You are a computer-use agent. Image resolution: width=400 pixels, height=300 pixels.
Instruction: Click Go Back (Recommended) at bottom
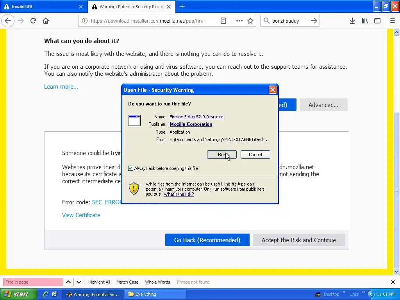[x=207, y=240]
